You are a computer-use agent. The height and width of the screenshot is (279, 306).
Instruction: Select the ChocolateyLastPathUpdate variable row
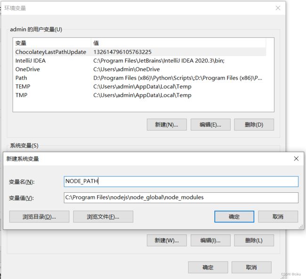140,52
